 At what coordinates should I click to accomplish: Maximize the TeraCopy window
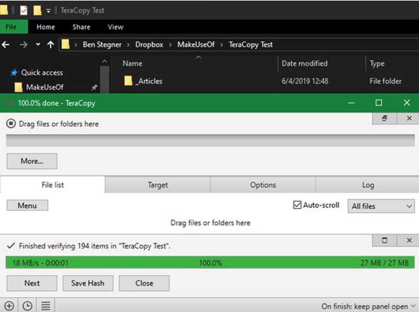(379, 103)
